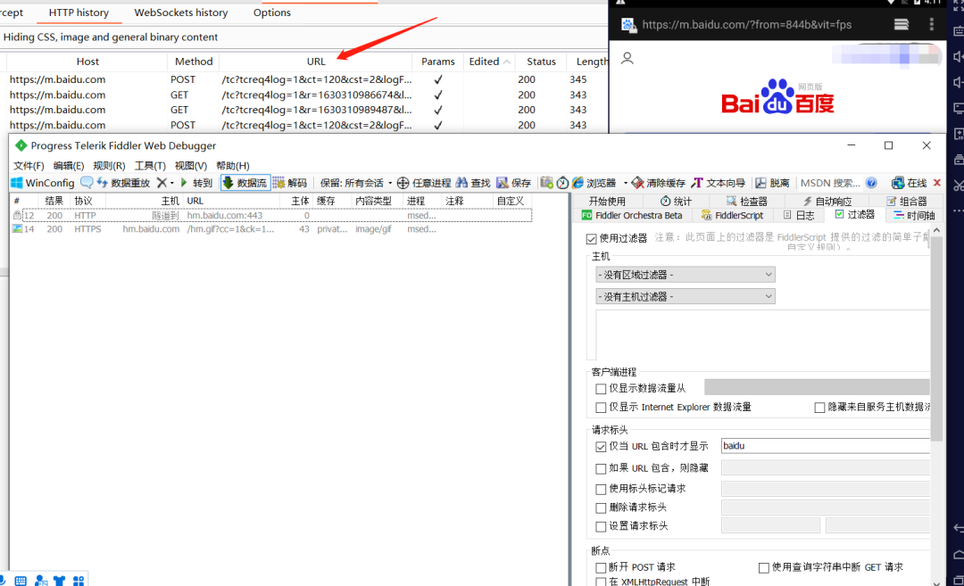The width and height of the screenshot is (964, 586).
Task: Open WinConfig from the Fiddler toolbar
Action: click(x=43, y=183)
